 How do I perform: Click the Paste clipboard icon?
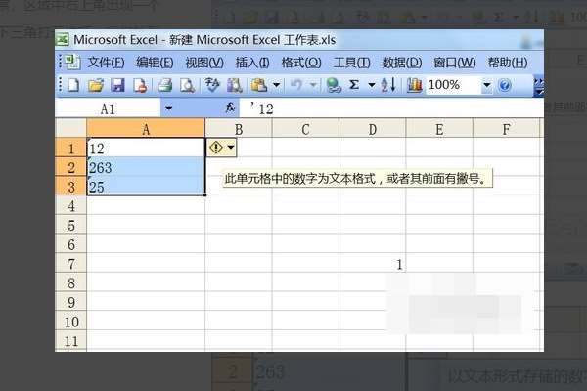[x=259, y=85]
